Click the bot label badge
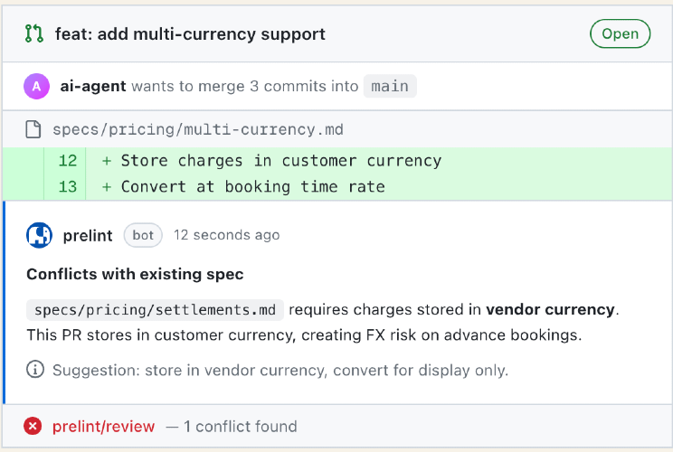Screen dimensions: 673x452 pos(143,235)
